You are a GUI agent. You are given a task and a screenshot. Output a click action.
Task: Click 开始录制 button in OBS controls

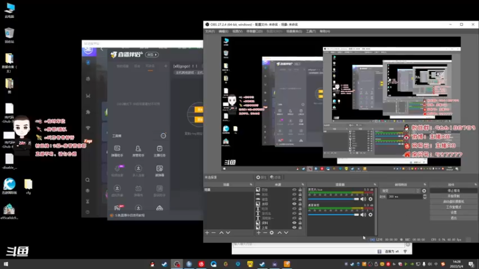pos(454,196)
